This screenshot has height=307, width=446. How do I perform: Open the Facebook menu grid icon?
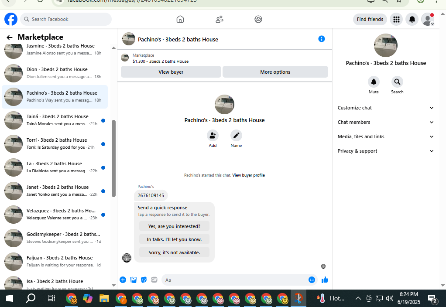(x=396, y=19)
